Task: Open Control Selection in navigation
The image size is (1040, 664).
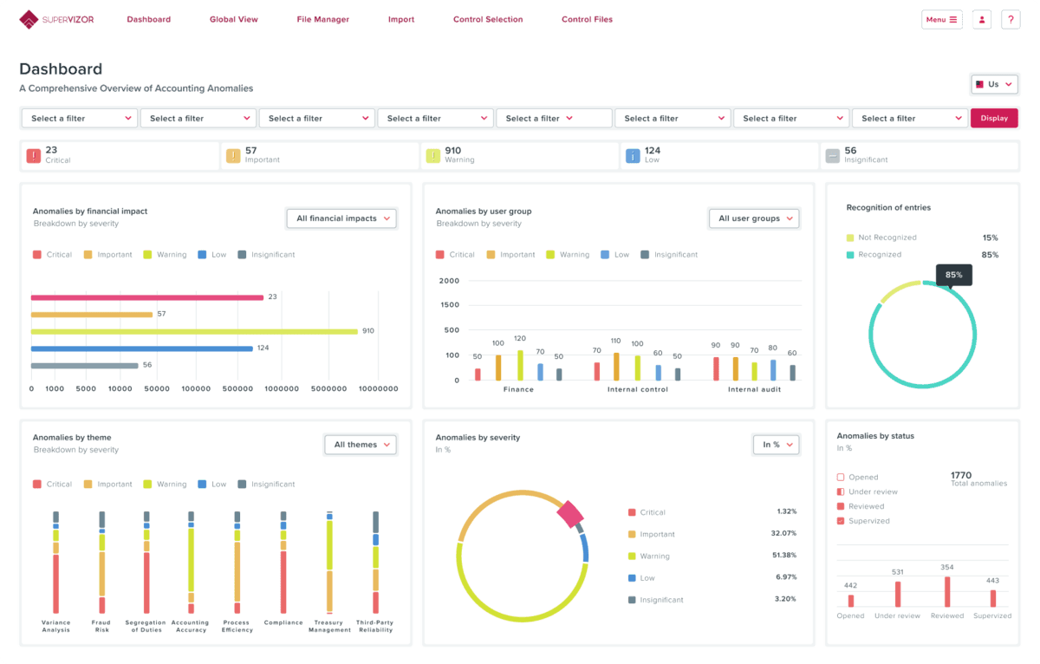Action: coord(487,19)
